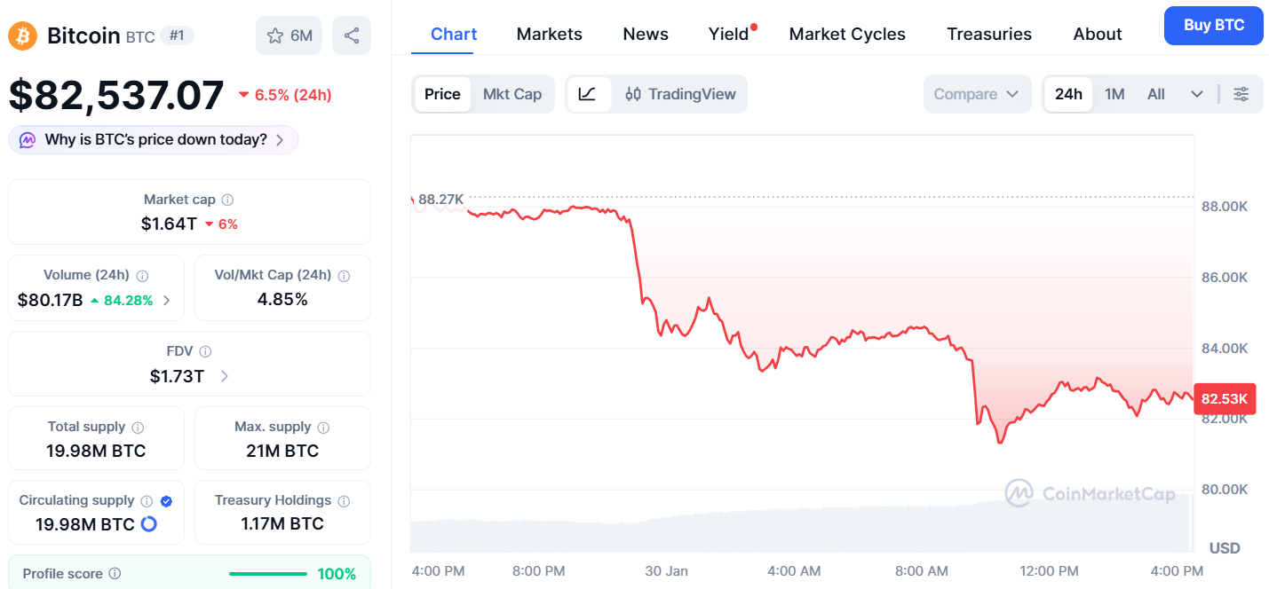Click the share icon button
The image size is (1269, 589).
tap(352, 35)
